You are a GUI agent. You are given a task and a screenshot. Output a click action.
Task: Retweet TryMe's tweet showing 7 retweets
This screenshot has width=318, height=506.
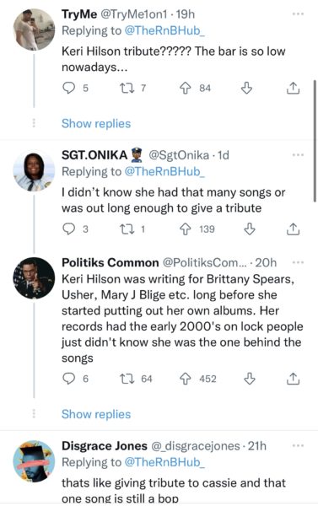(127, 88)
